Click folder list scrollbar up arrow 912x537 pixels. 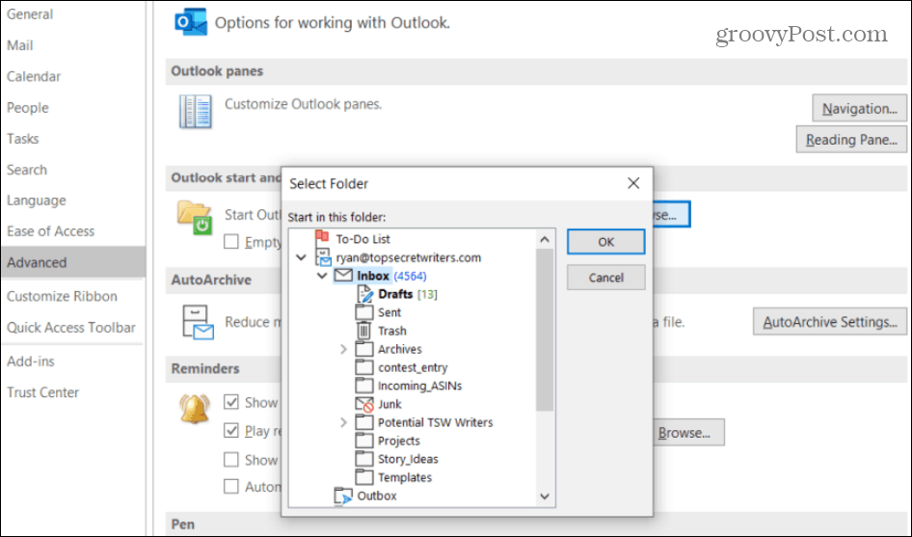tap(545, 239)
